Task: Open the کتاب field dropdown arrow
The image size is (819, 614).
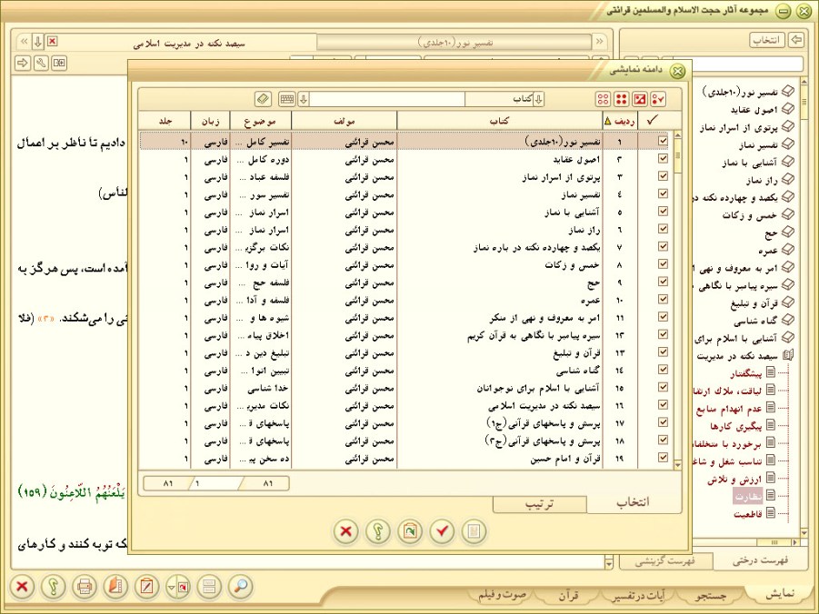Action: point(538,99)
